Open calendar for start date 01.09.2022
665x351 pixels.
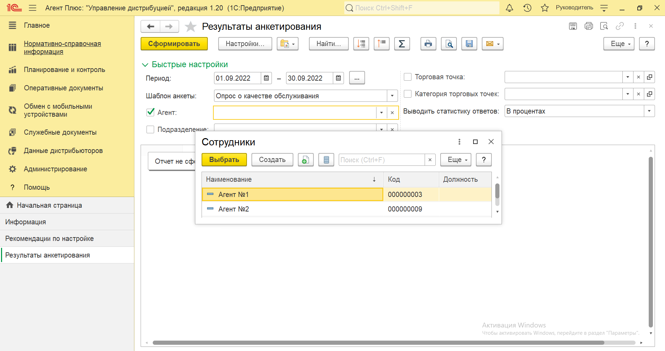tap(266, 78)
